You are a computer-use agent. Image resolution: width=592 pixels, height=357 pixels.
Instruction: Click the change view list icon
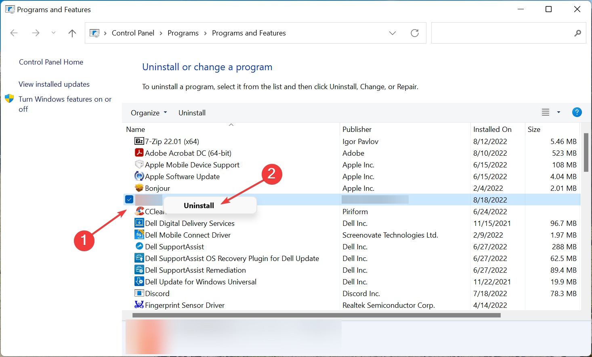pyautogui.click(x=546, y=113)
